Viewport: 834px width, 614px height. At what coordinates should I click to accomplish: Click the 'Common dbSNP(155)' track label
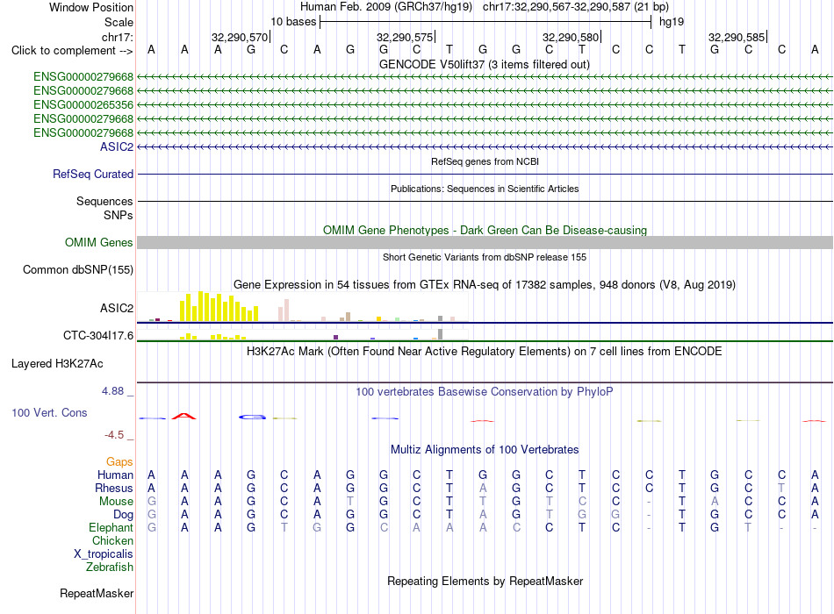[77, 269]
